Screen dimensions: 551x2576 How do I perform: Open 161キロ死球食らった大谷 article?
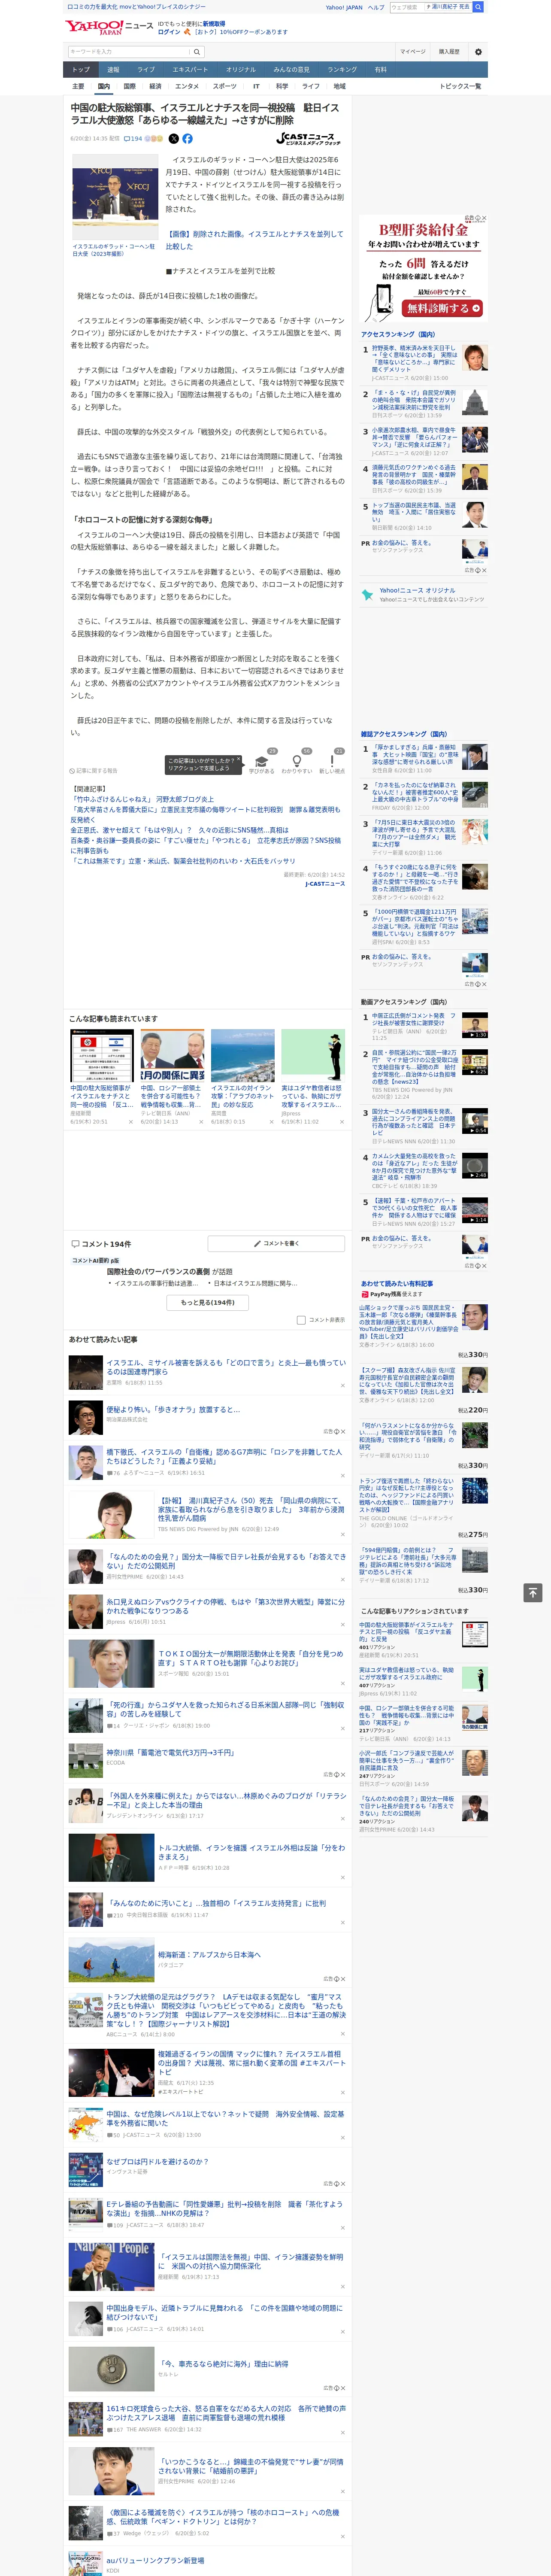[226, 2413]
